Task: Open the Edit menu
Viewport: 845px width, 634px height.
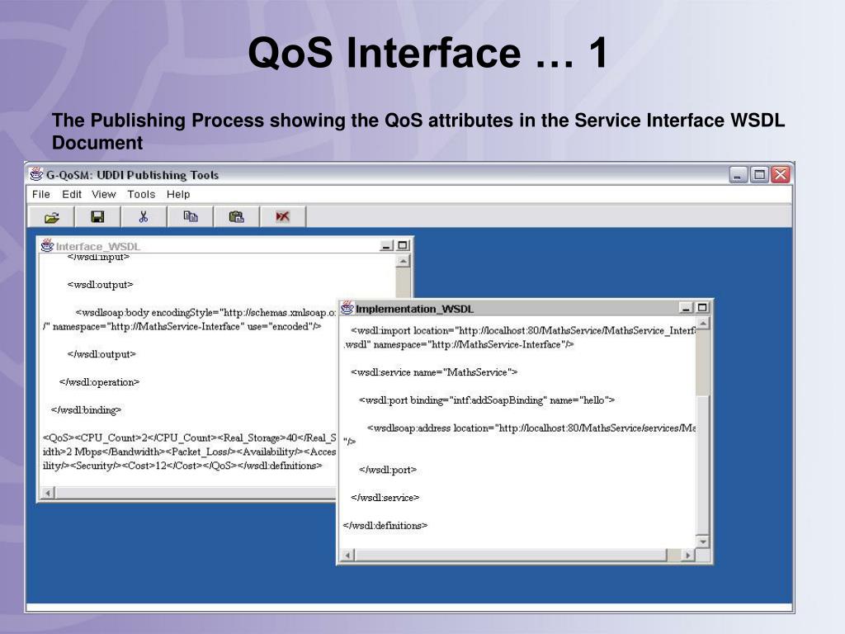Action: point(72,194)
